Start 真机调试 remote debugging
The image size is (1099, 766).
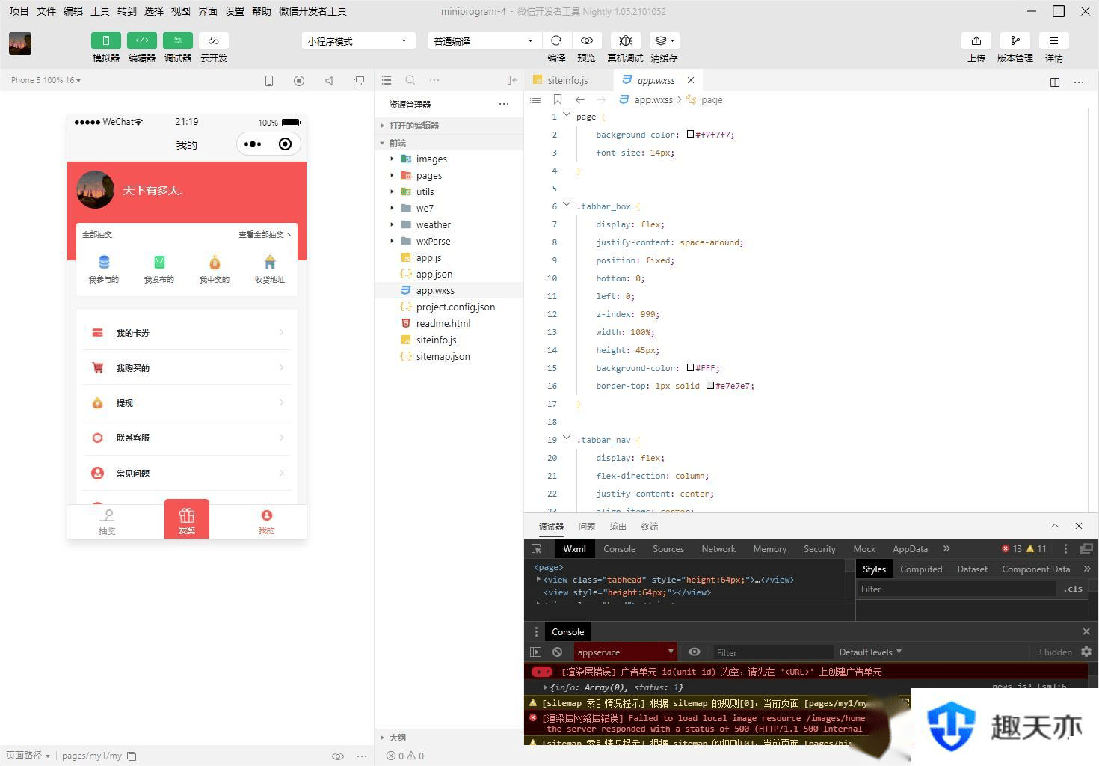click(x=626, y=40)
